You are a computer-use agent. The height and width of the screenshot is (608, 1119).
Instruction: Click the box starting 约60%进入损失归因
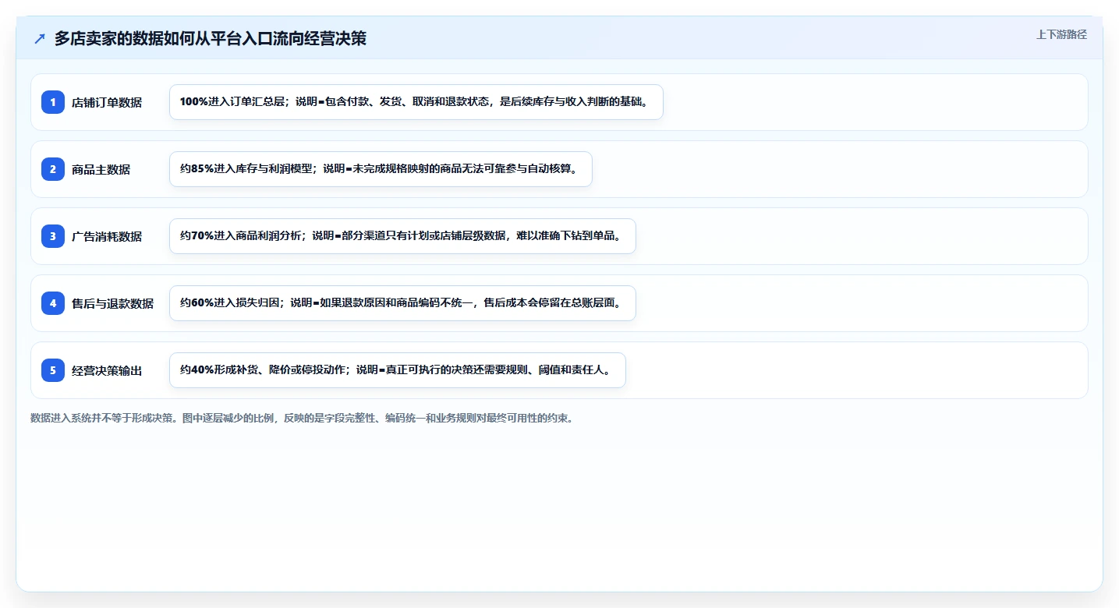[x=402, y=303]
